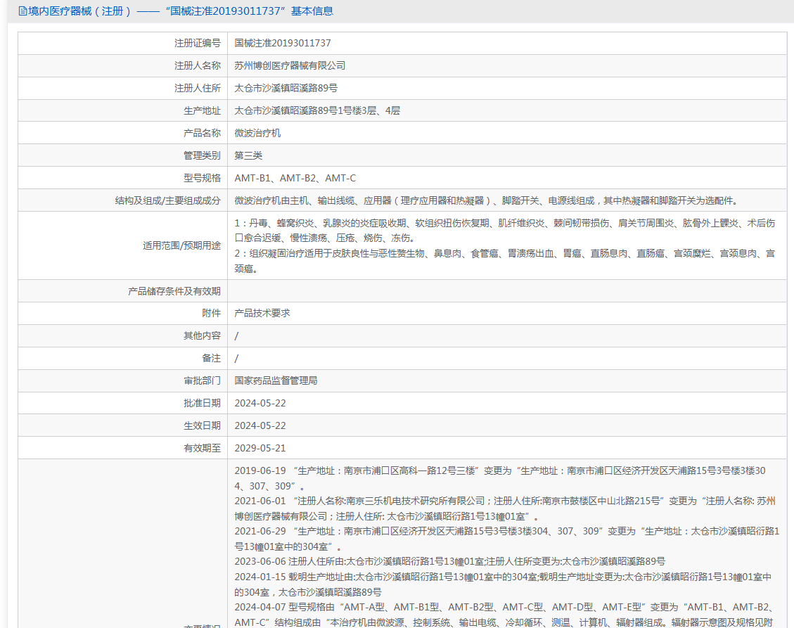794x628 pixels.
Task: Click the 生产地址 label
Action: coord(202,110)
